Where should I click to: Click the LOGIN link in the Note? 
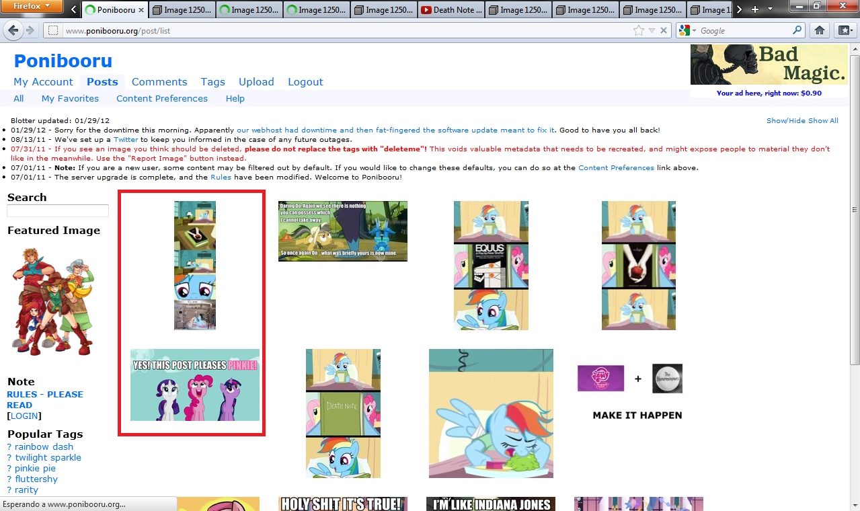click(24, 416)
